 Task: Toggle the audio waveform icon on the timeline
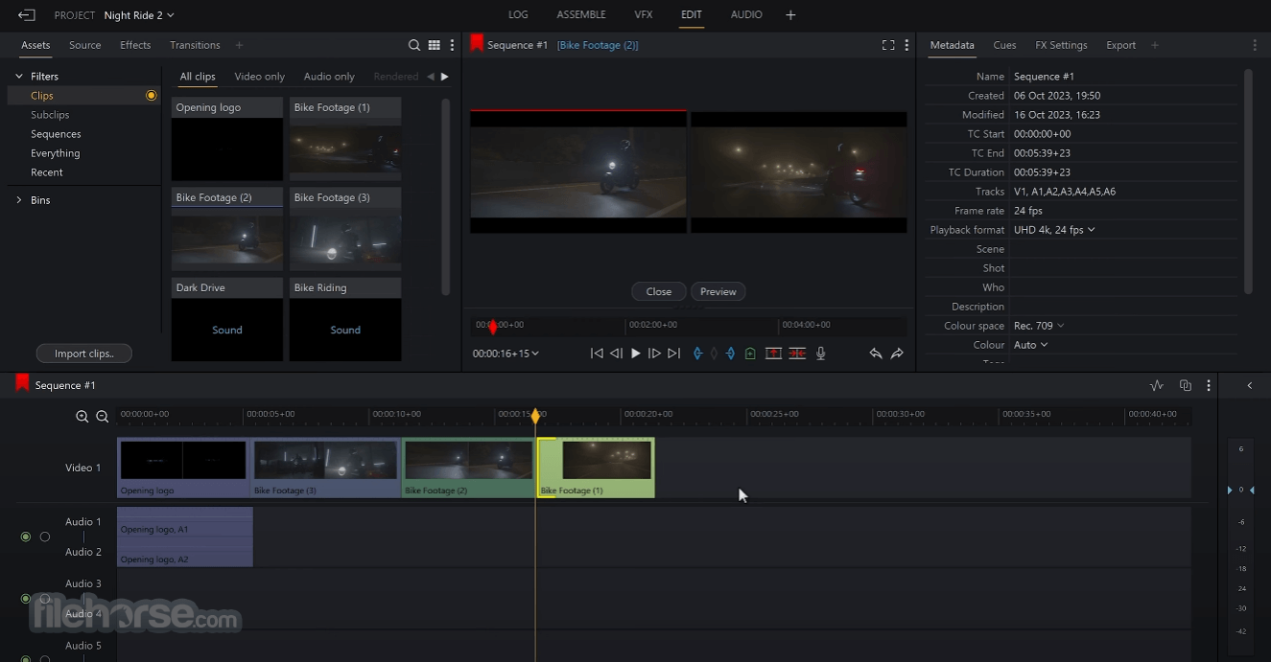click(1157, 385)
